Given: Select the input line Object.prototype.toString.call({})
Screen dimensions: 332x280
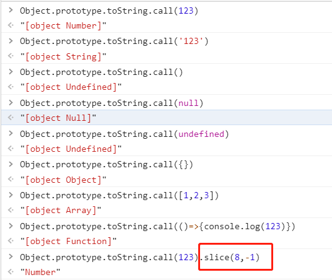Looking at the screenshot, I should tap(107, 165).
